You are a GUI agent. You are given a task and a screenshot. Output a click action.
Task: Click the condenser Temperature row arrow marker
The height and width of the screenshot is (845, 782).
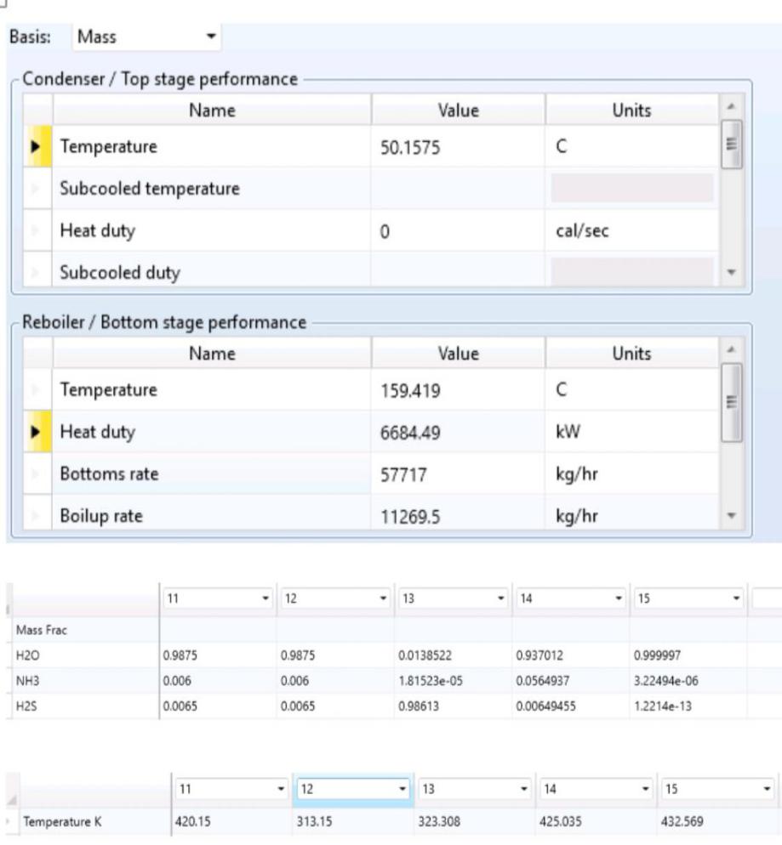[37, 146]
